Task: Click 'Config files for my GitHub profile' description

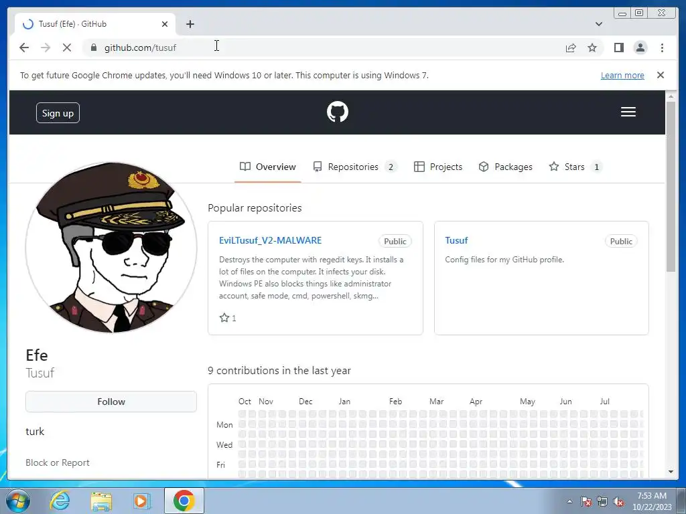Action: pos(504,260)
